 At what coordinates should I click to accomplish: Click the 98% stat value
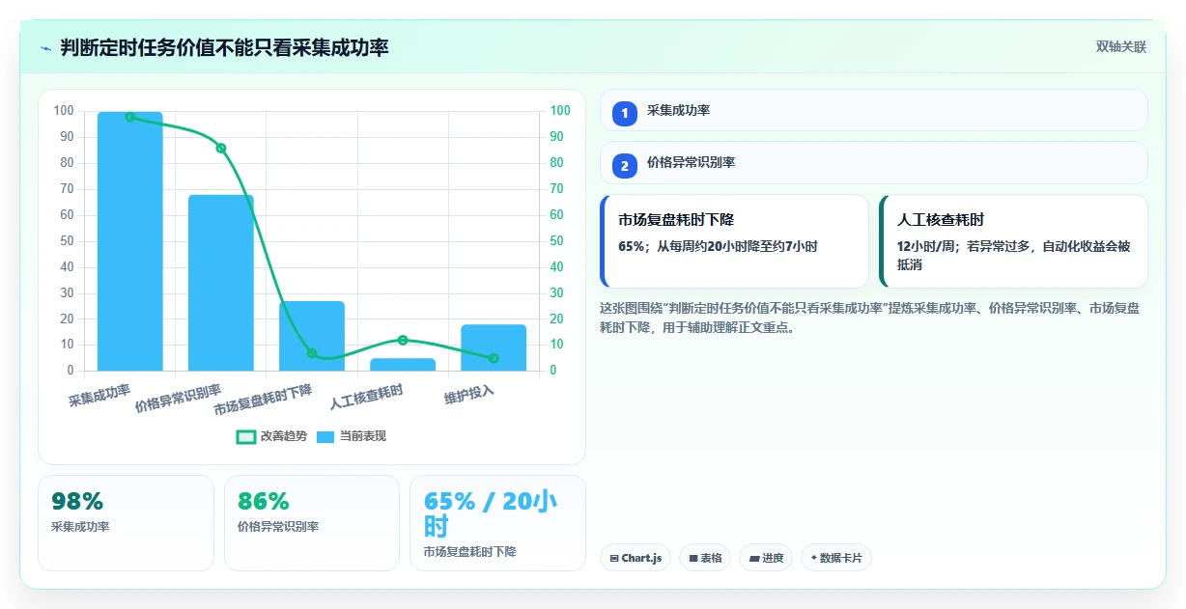coord(77,501)
